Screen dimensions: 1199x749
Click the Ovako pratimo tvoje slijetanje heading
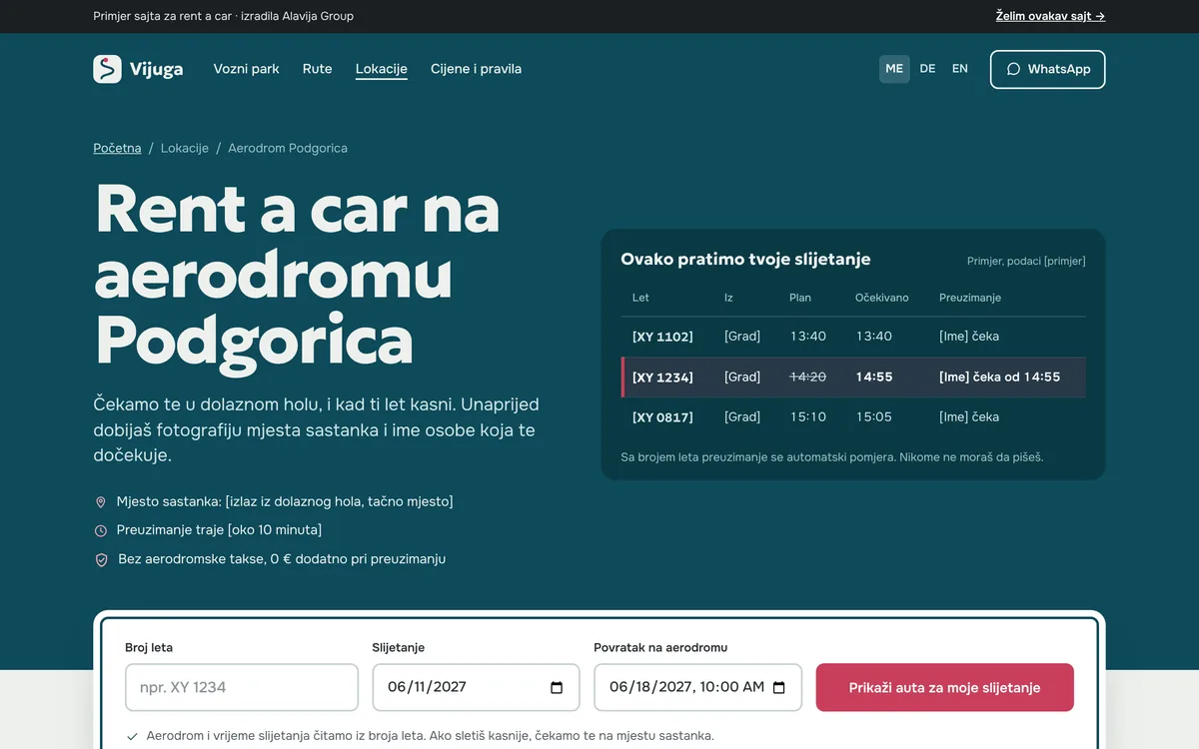[745, 260]
